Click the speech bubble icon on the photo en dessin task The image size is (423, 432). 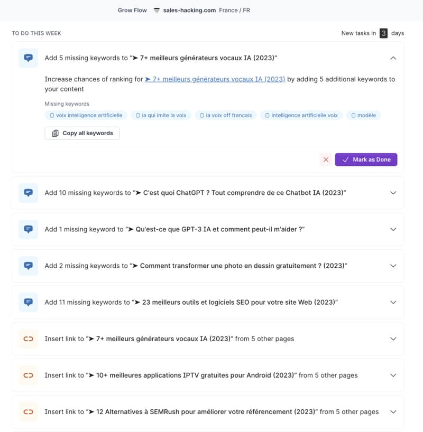[x=28, y=265]
